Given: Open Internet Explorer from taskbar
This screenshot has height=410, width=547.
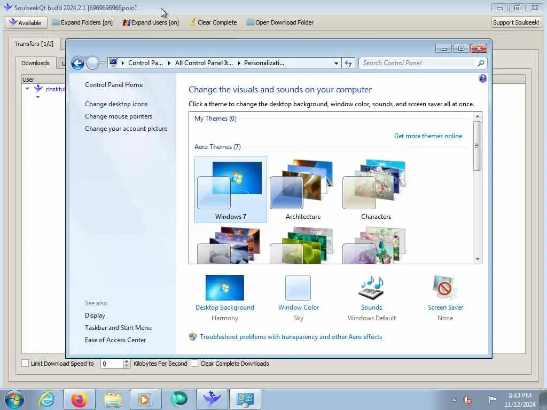Looking at the screenshot, I should tap(47, 399).
